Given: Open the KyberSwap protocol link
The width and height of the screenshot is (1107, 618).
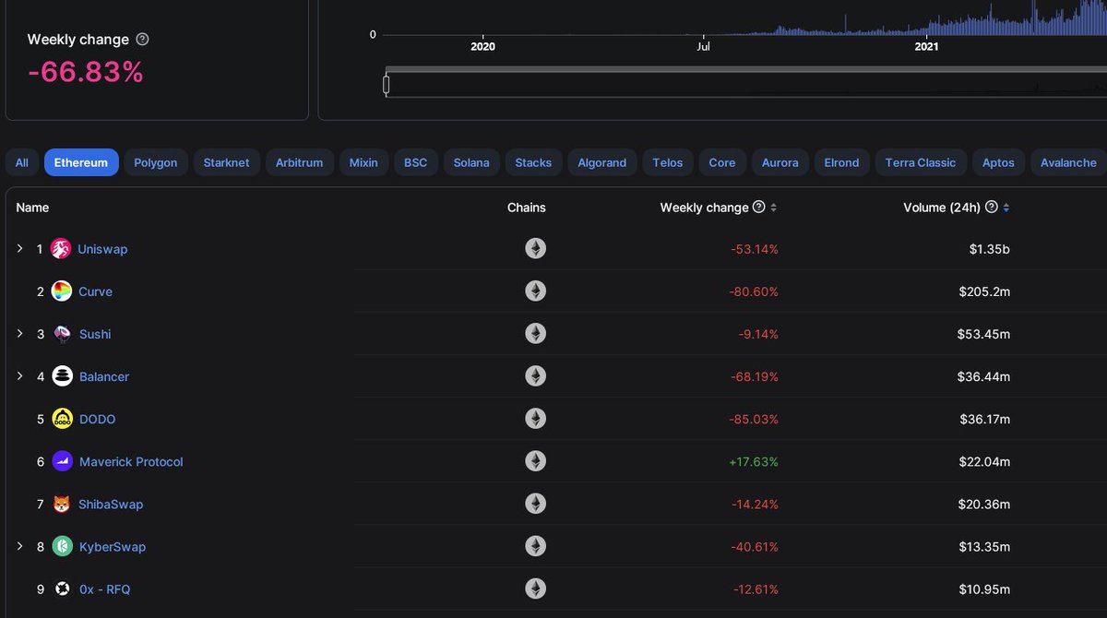Looking at the screenshot, I should (113, 546).
